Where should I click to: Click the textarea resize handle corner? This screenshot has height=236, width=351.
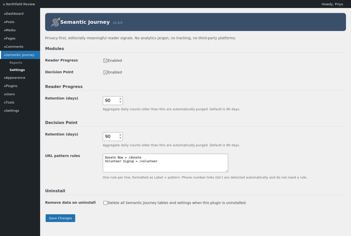227,171
